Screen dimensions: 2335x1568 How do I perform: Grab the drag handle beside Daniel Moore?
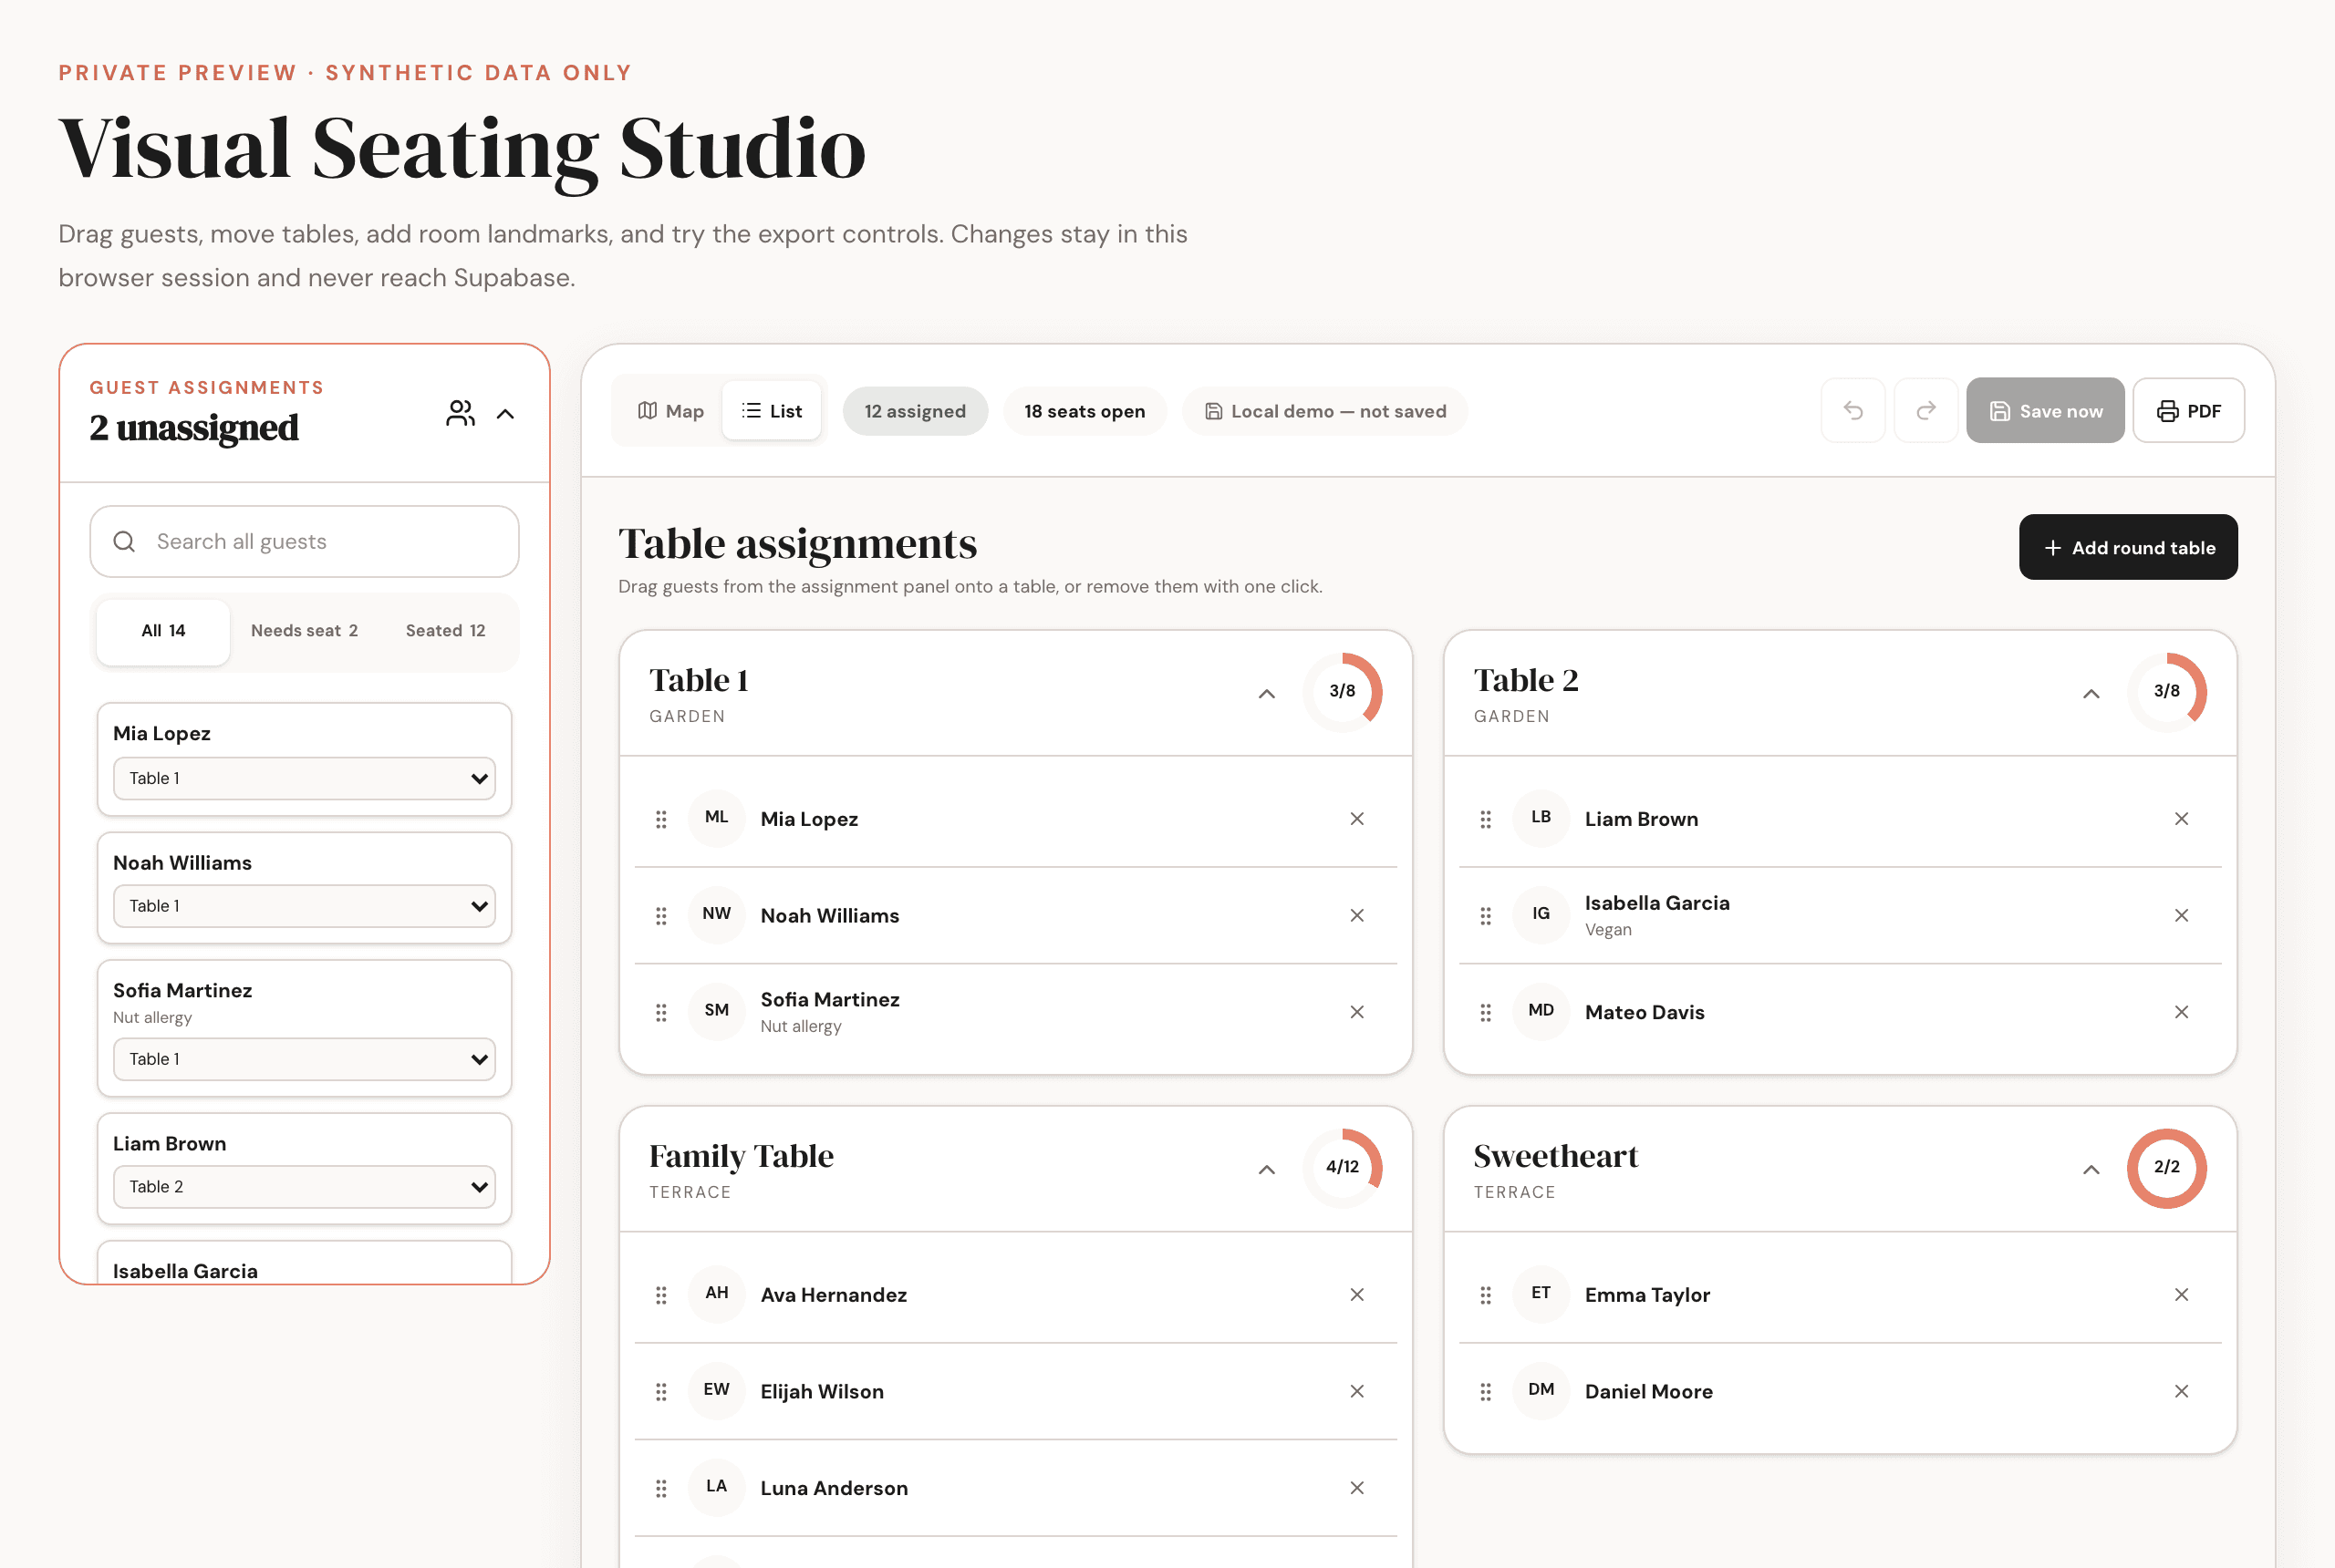(1486, 1391)
